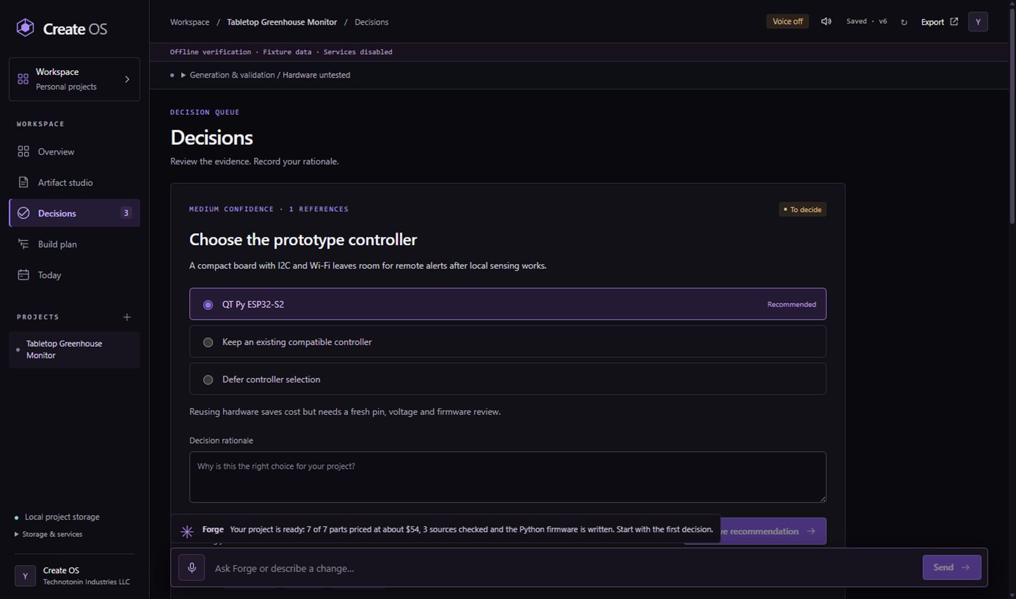
Task: Click the Forge sparkle icon
Action: point(187,532)
